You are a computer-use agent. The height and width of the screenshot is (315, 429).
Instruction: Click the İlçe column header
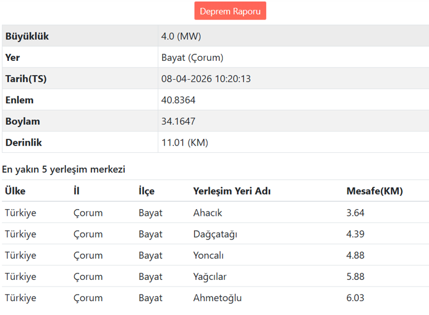[147, 191]
